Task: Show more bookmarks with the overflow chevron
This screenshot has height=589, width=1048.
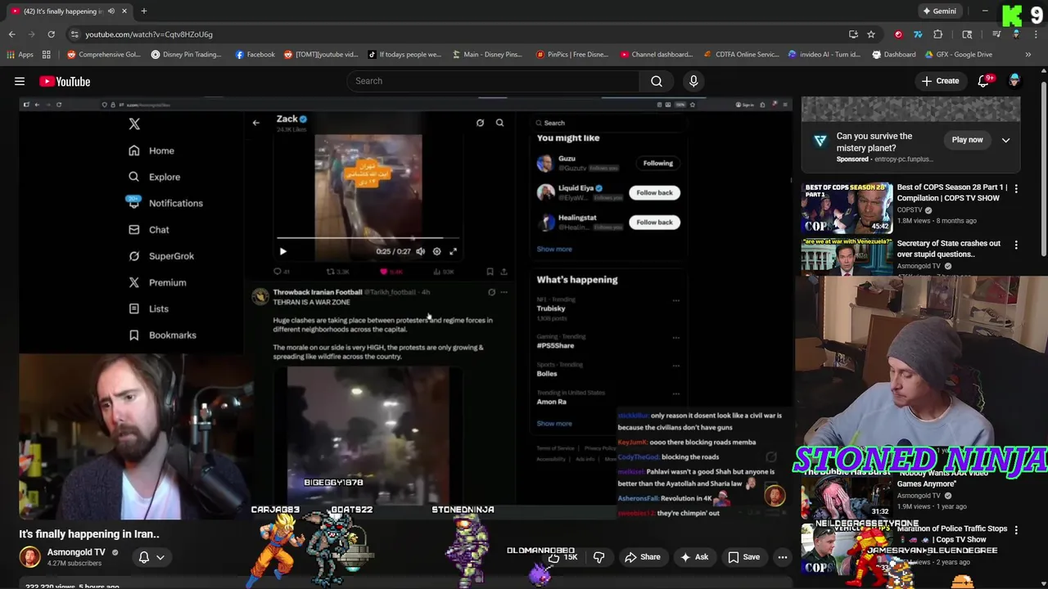Action: point(1028,55)
